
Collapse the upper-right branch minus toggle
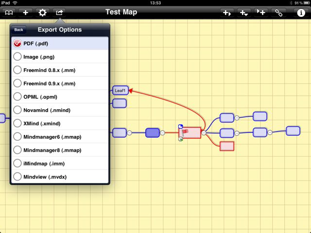237,118
